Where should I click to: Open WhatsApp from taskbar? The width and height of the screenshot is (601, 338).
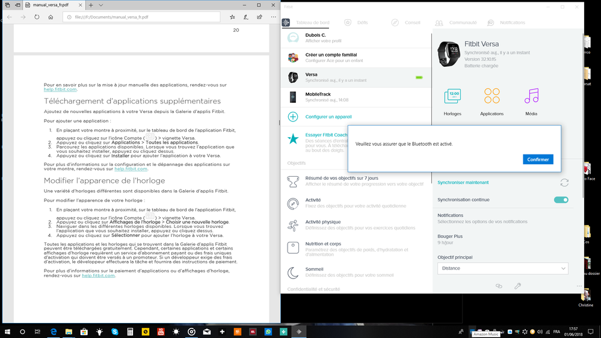pos(268,332)
